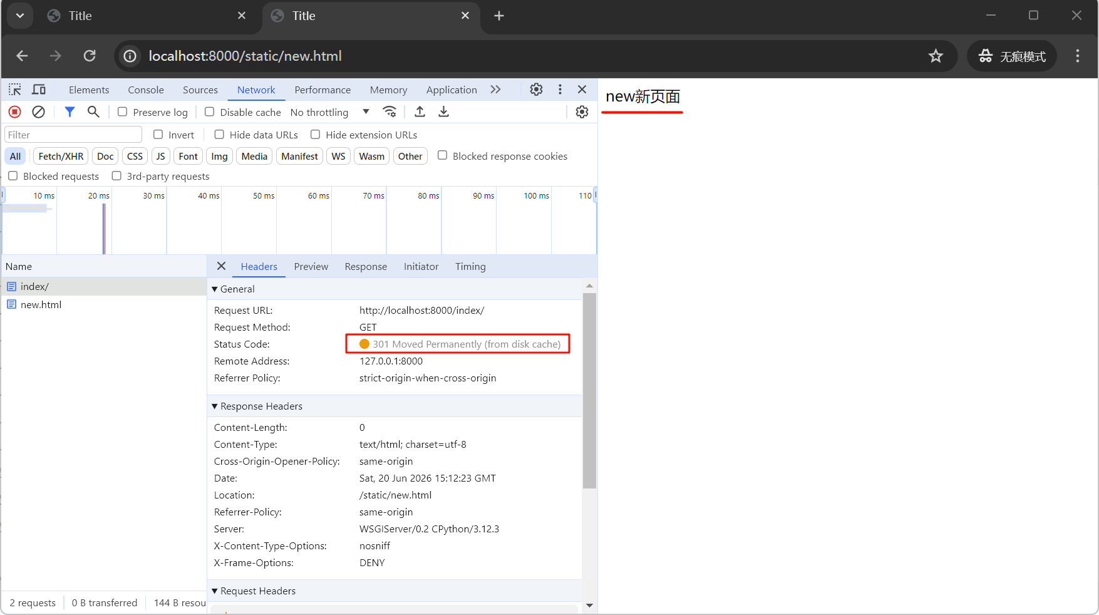The image size is (1099, 615).
Task: Filter requests by WS type
Action: coord(338,156)
